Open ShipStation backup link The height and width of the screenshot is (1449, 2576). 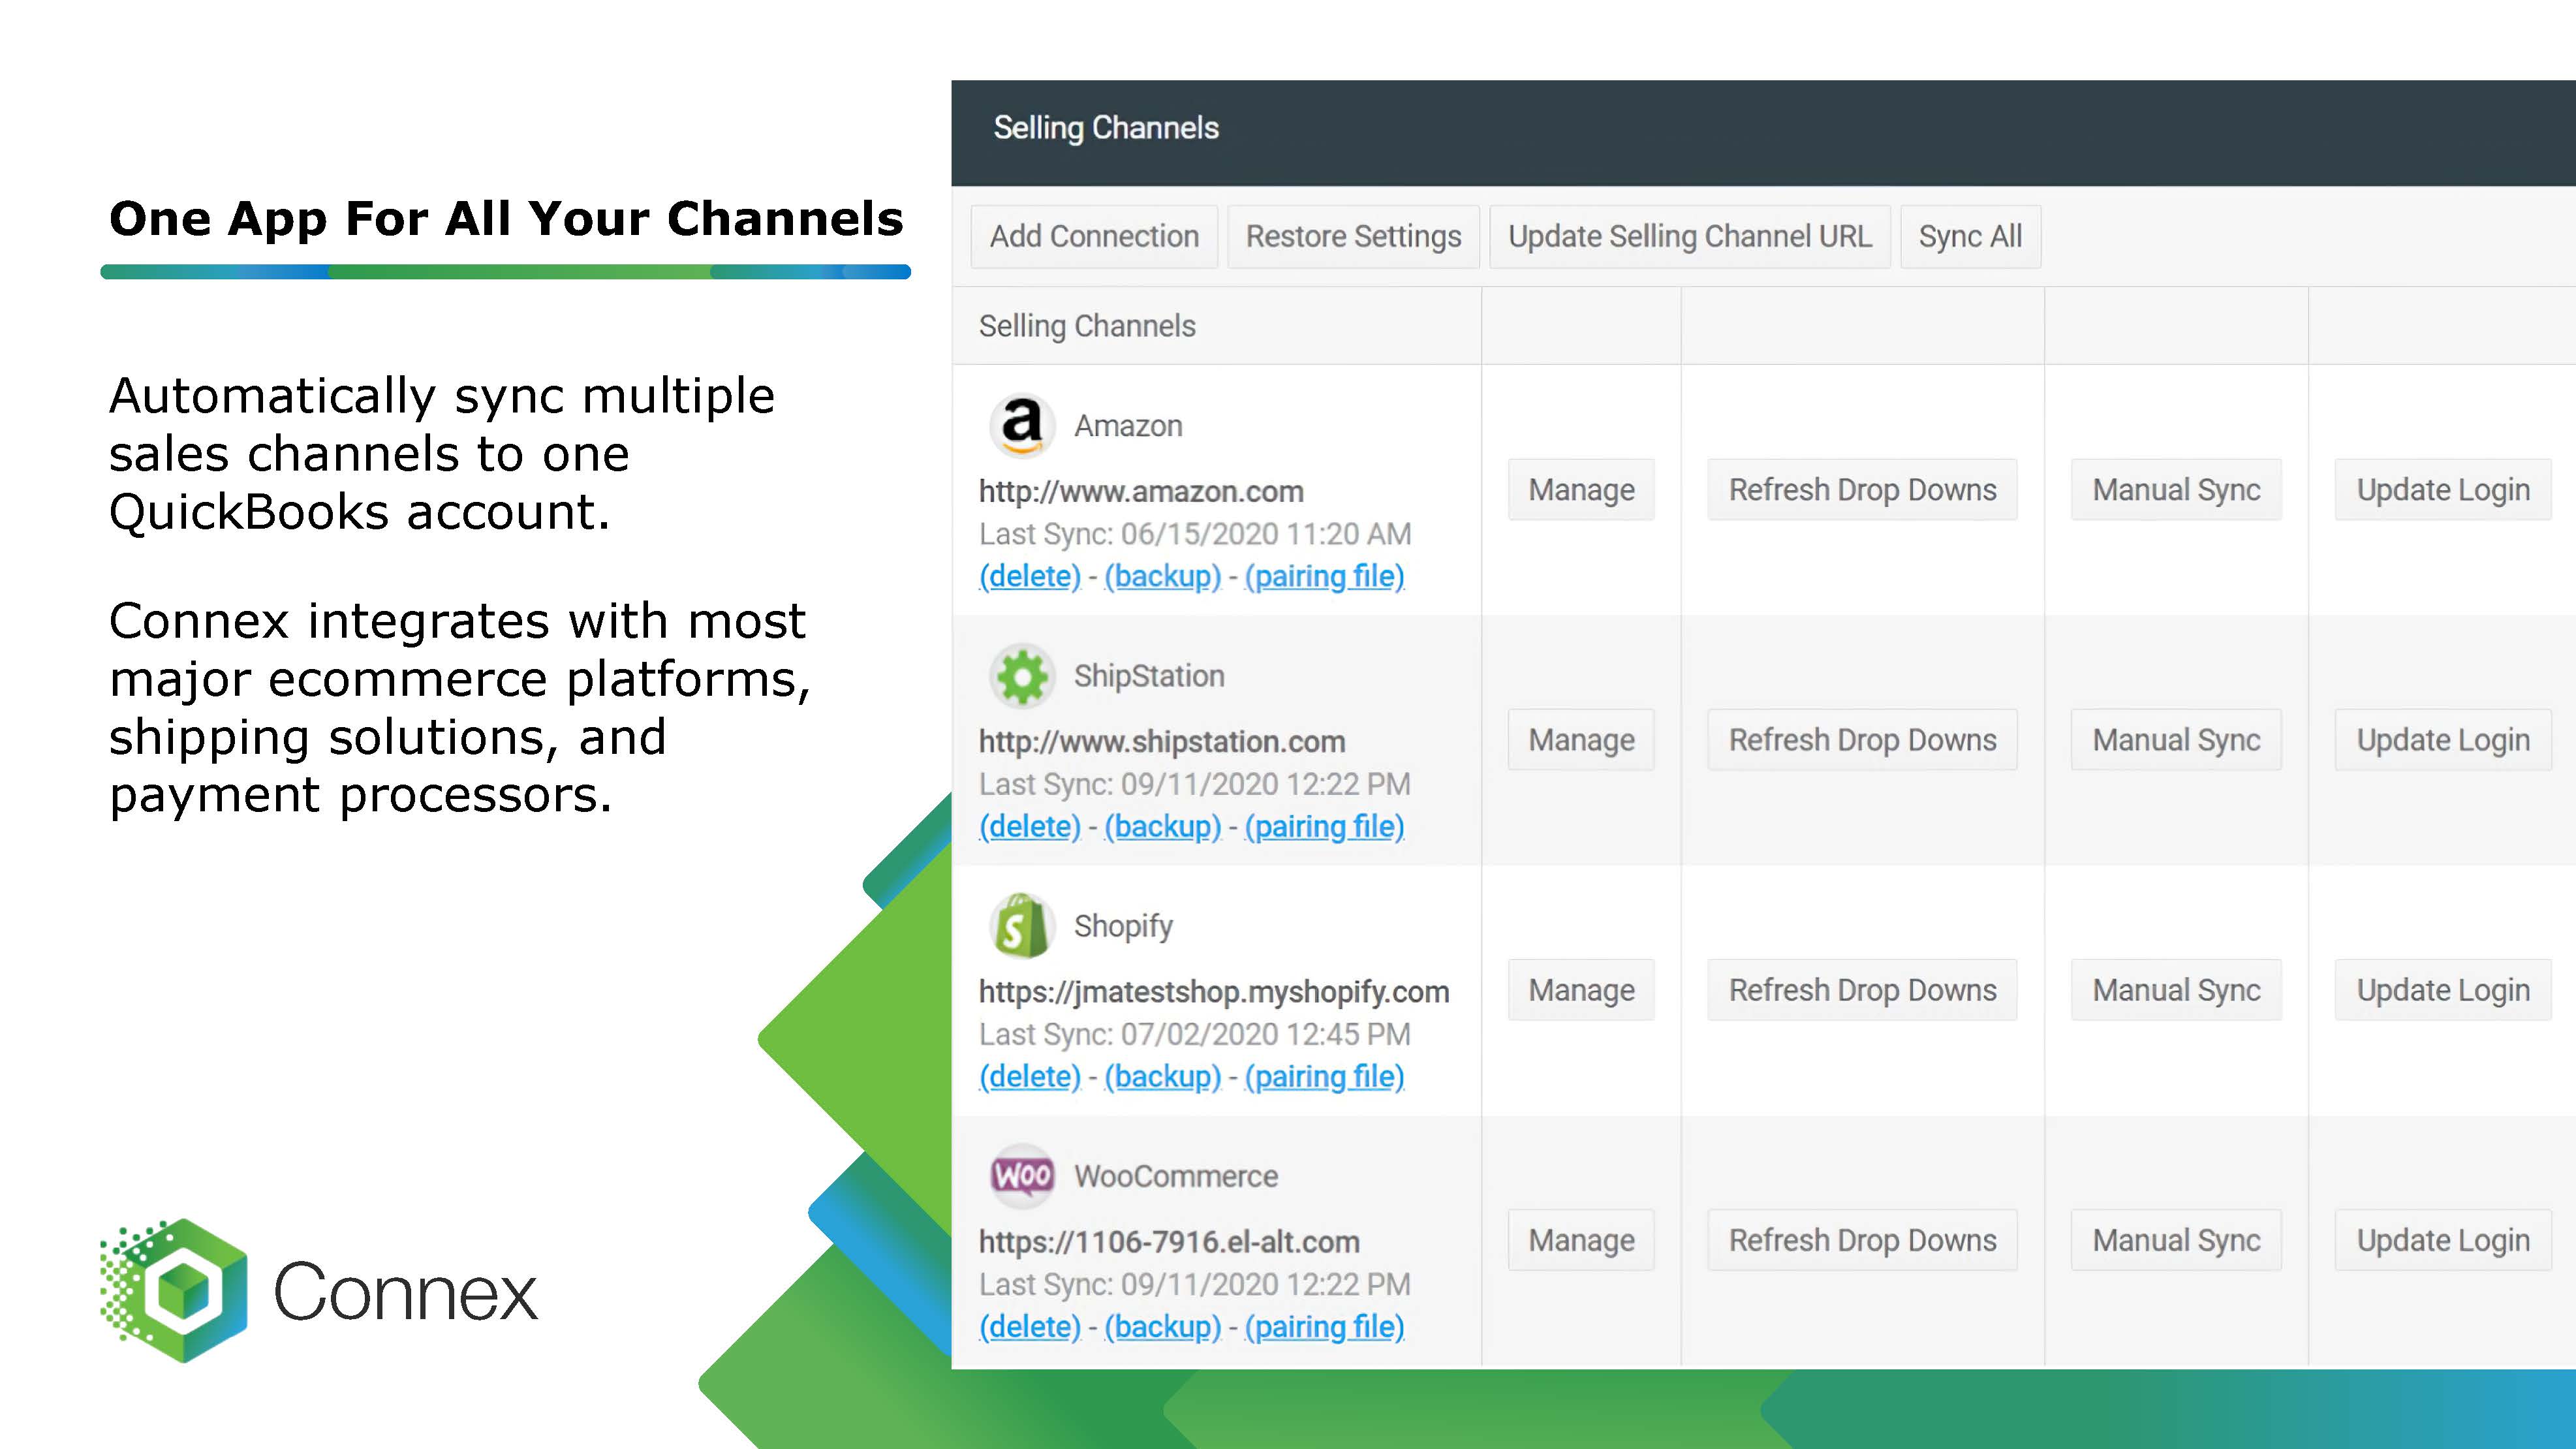1162,826
